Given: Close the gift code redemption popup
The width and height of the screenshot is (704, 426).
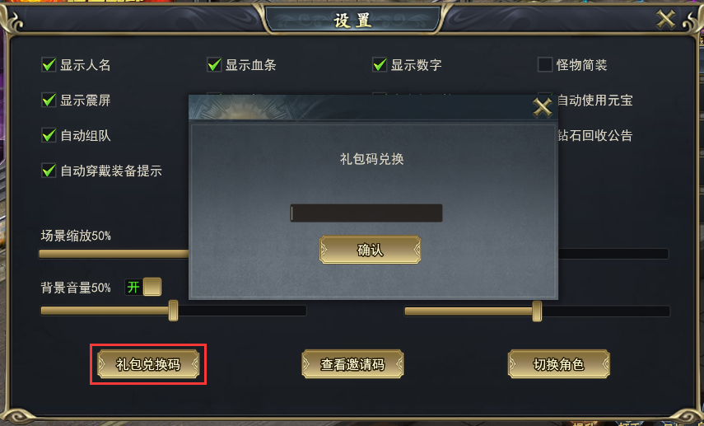Looking at the screenshot, I should pos(542,108).
